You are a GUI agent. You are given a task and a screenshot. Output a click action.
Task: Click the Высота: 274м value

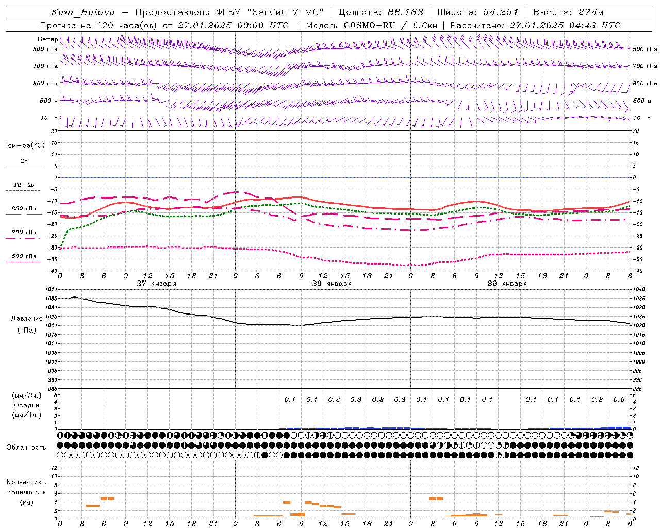pos(568,12)
